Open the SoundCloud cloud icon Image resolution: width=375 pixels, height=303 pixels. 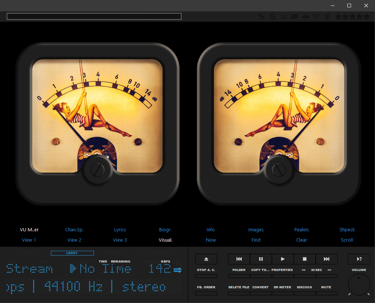[305, 17]
